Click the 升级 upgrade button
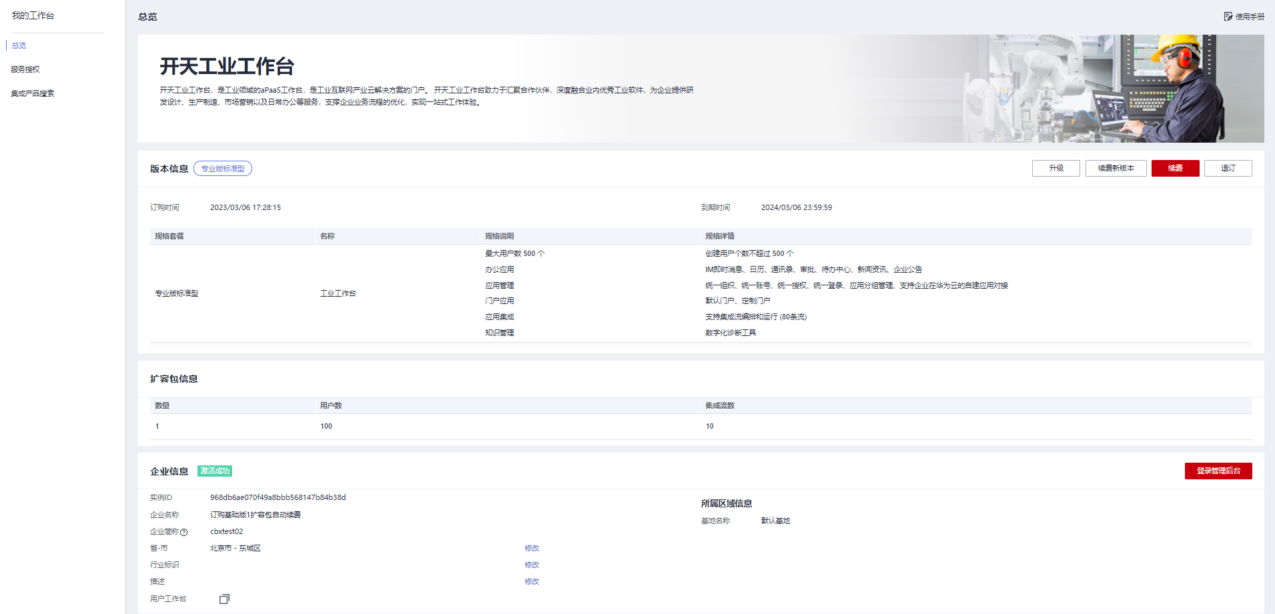 point(1055,168)
